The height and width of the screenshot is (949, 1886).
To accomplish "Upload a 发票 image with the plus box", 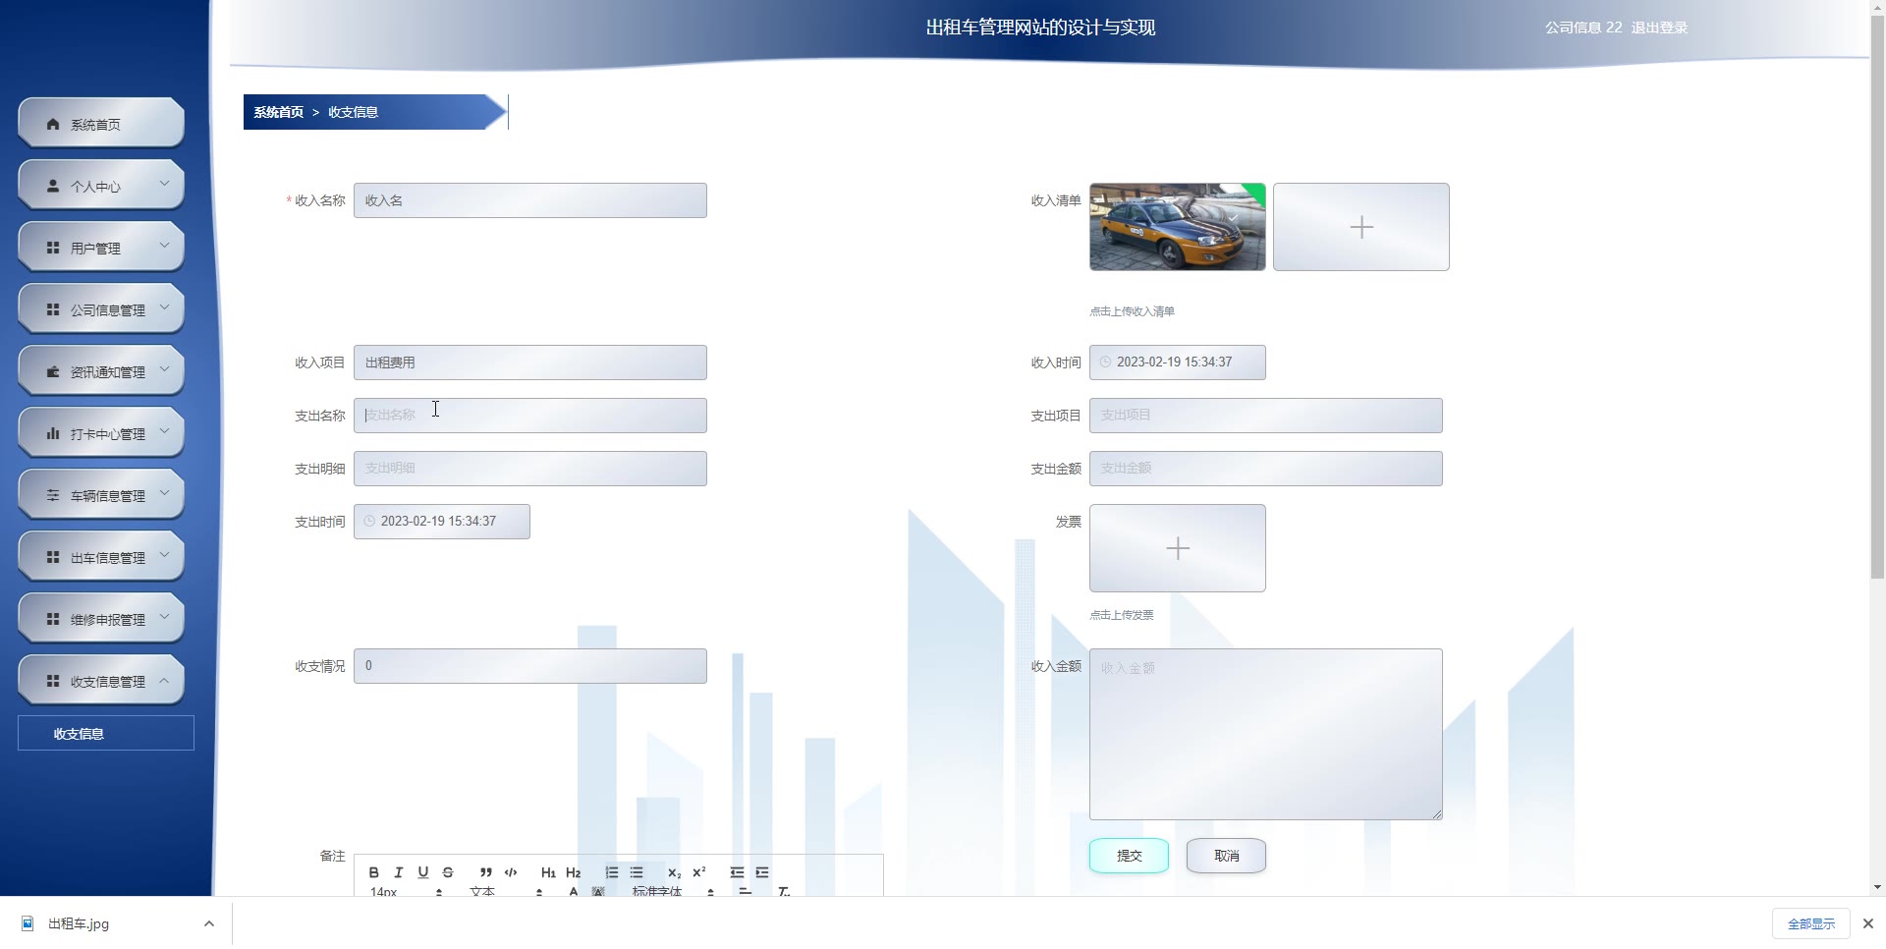I will (1178, 548).
